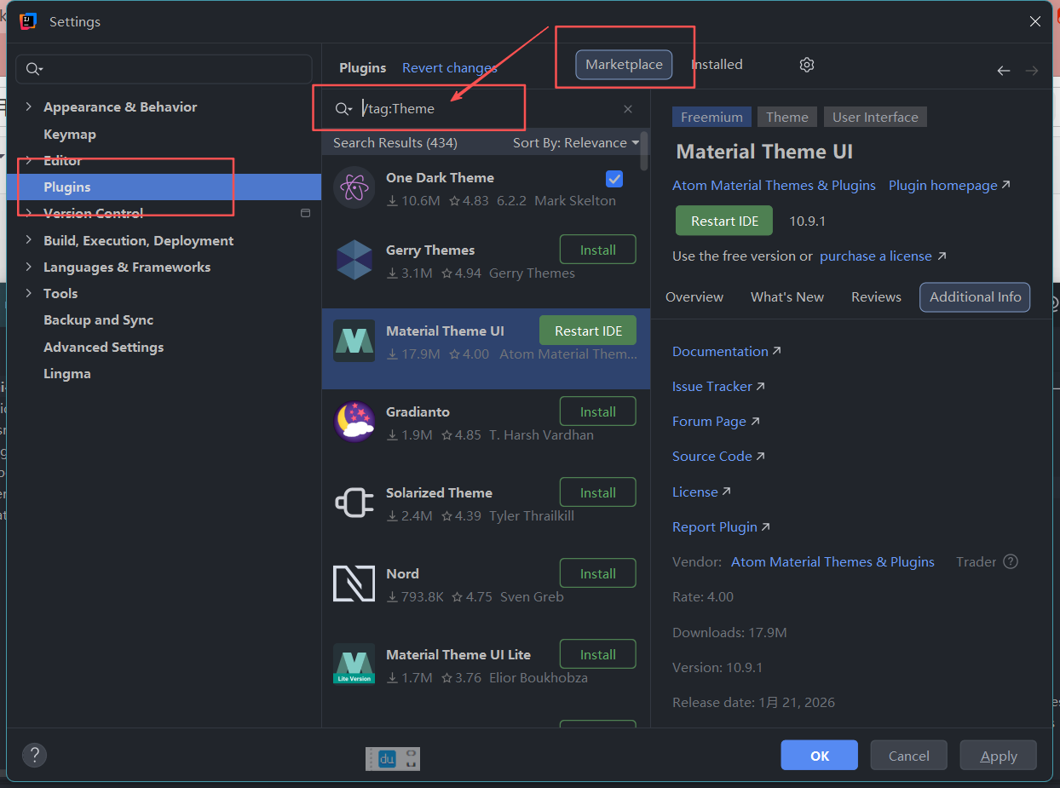
Task: Install the Gradianto plugin
Action: click(598, 411)
